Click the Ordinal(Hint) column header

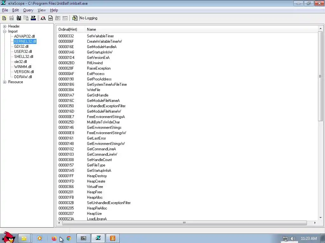71,29
